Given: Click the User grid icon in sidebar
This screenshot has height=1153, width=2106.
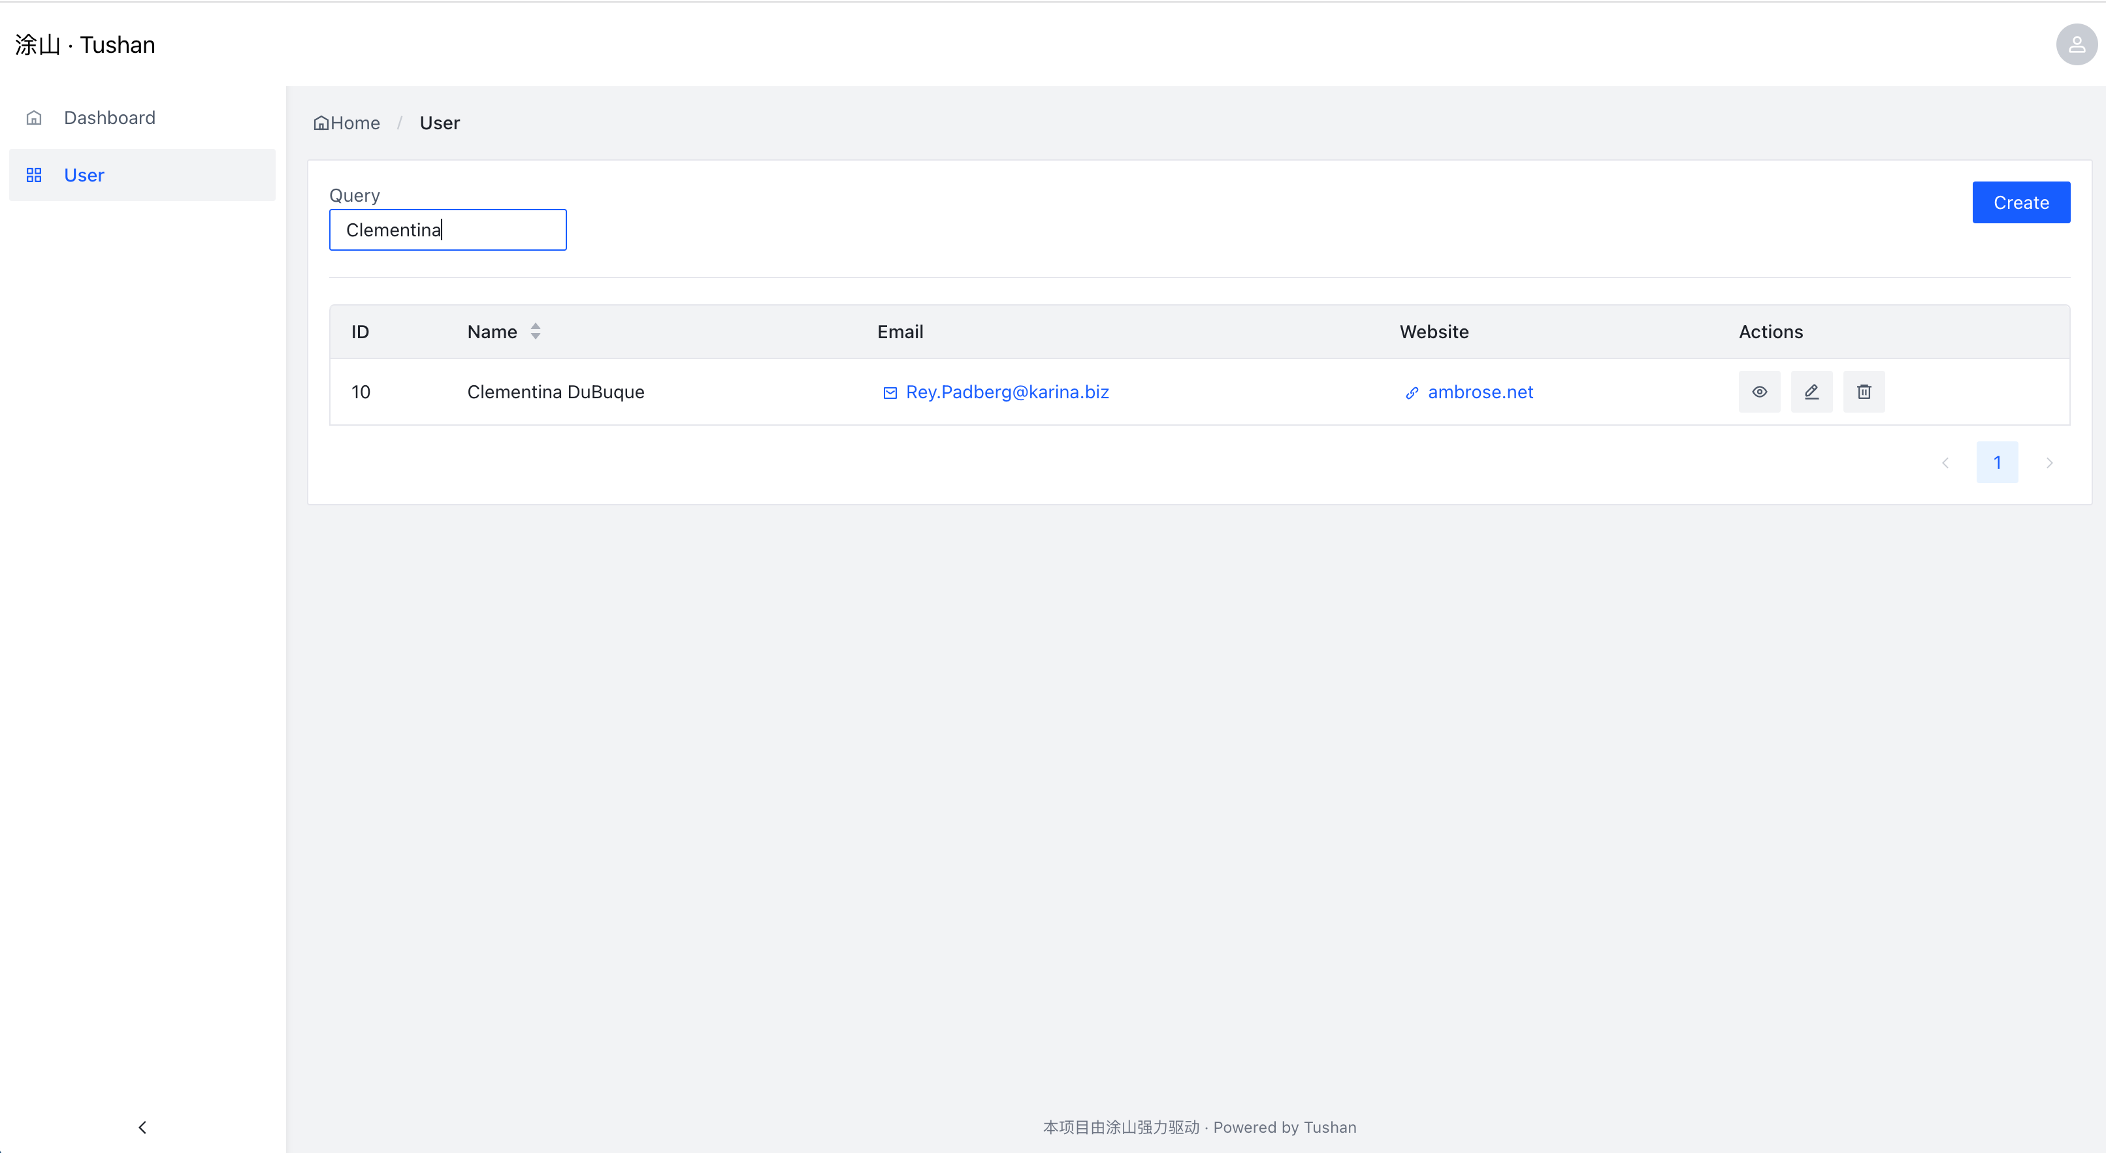Looking at the screenshot, I should coord(33,175).
